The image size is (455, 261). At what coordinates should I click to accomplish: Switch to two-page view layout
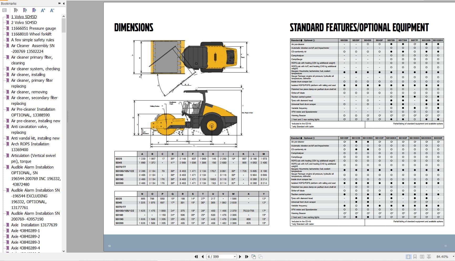point(422,256)
